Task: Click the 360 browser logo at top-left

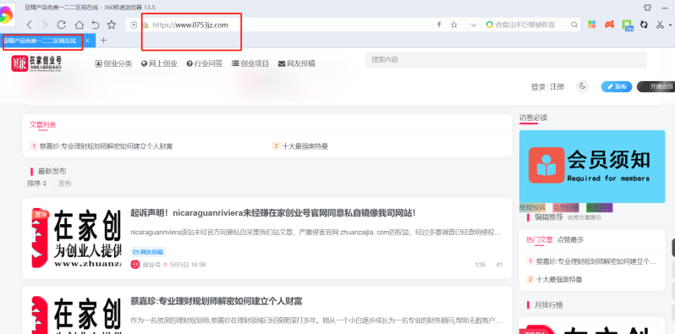Action: point(7,15)
